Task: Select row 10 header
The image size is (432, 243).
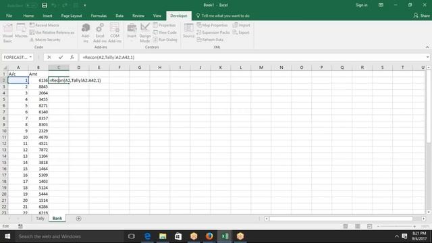Action: pos(4,131)
